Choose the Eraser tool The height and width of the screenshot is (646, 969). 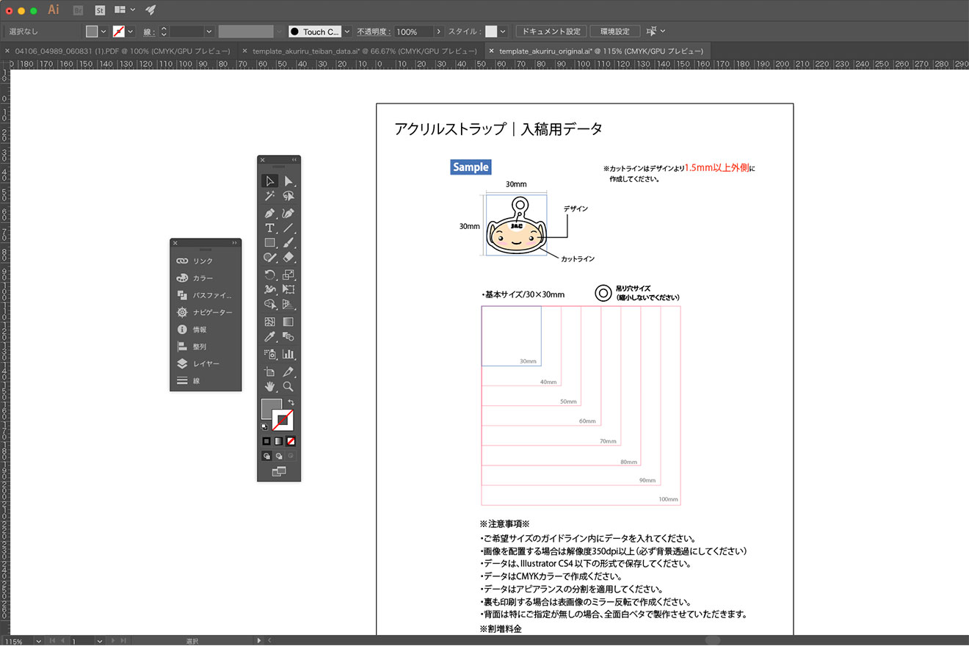coord(288,257)
